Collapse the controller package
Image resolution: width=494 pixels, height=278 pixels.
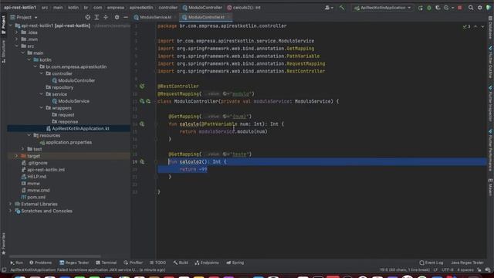tap(41, 73)
